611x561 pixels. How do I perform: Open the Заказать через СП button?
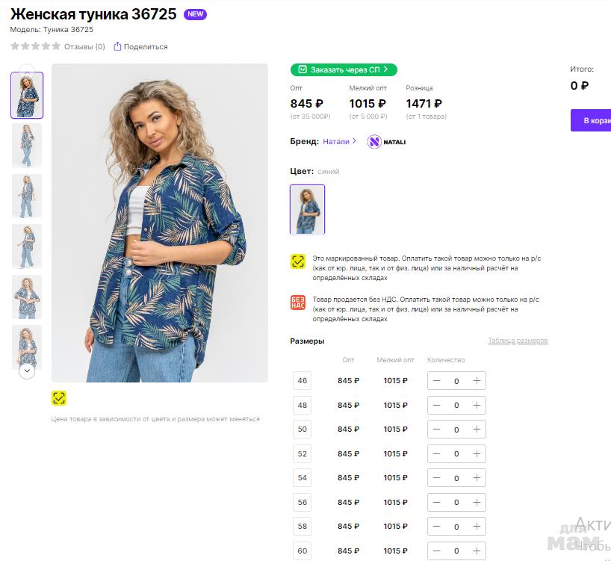[x=344, y=69]
